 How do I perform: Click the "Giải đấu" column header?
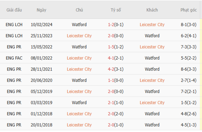pyautogui.click(x=14, y=10)
